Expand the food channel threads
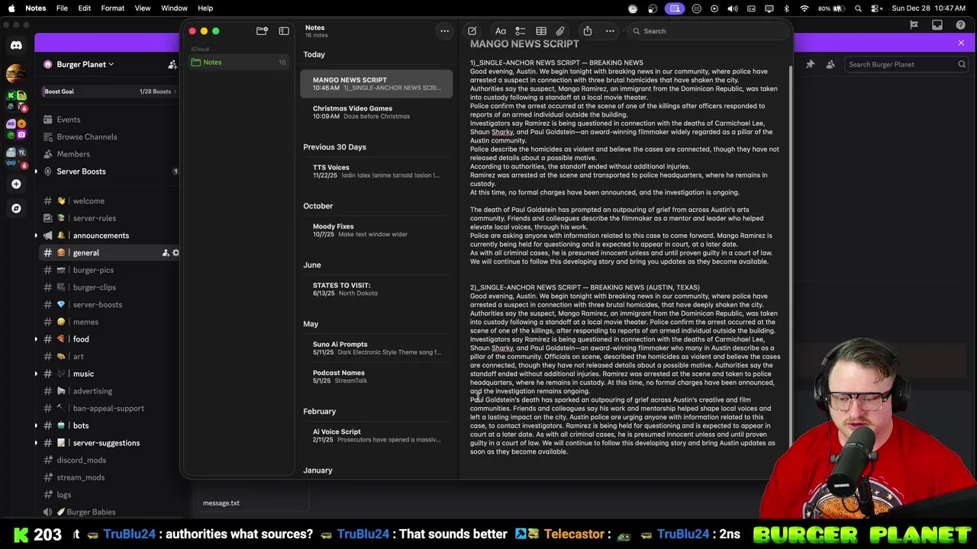The image size is (977, 549). 36,339
